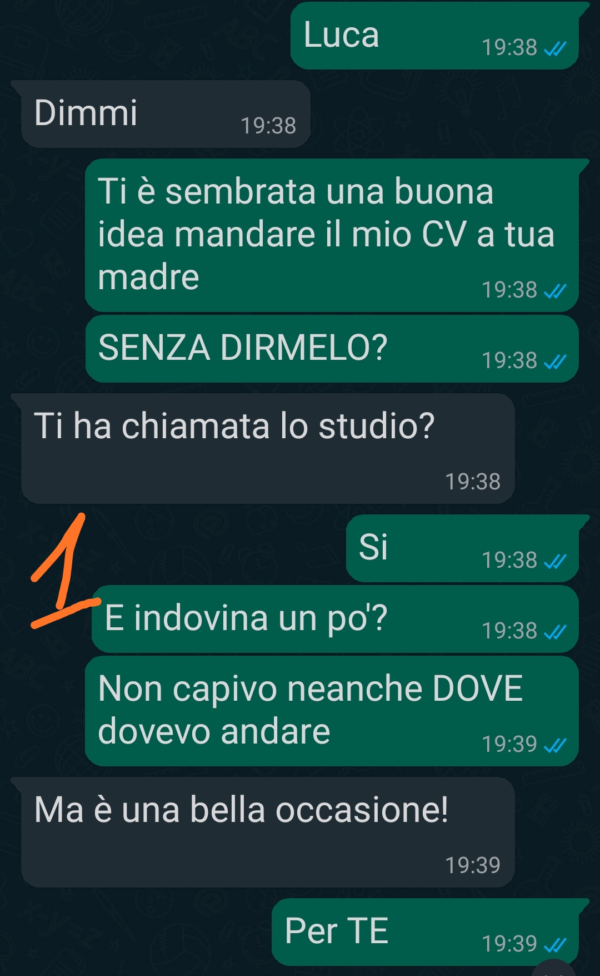Tap the "SENZA DIRMELO?" message text
Viewport: 600px width, 976px height.
243,348
